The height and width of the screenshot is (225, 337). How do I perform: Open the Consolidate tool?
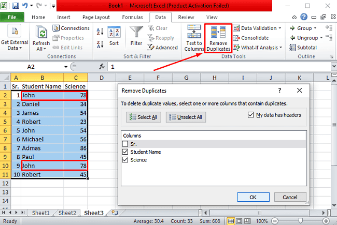pyautogui.click(x=251, y=38)
